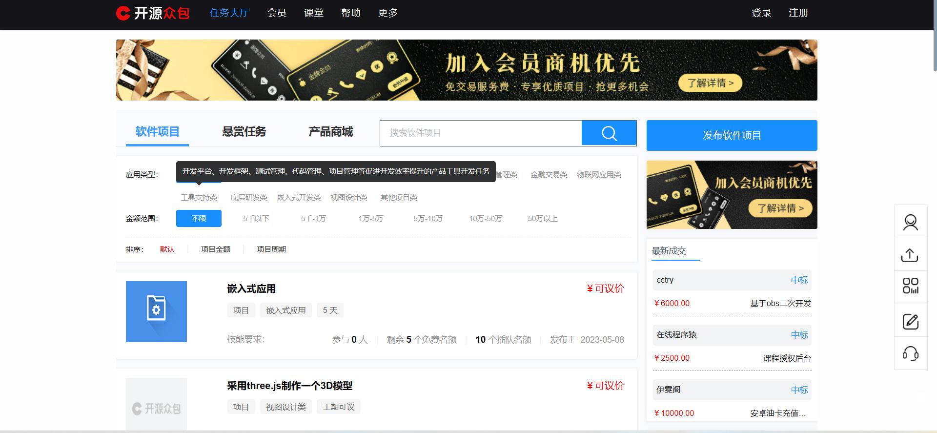Screen dimensions: 937x433
Task: Filter by 物联网应用类 application type
Action: (x=599, y=175)
